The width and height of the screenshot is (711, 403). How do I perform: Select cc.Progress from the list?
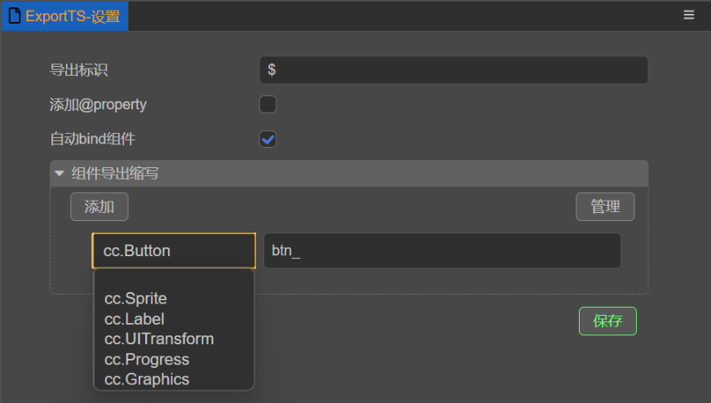tap(147, 359)
